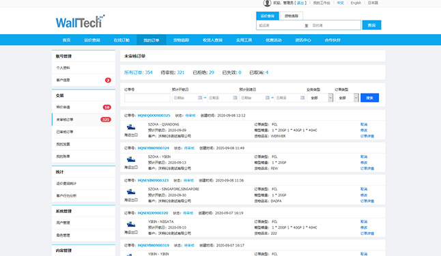This screenshot has width=441, height=256.
Task: Click the user avatar icon in header
Action: point(267,3)
